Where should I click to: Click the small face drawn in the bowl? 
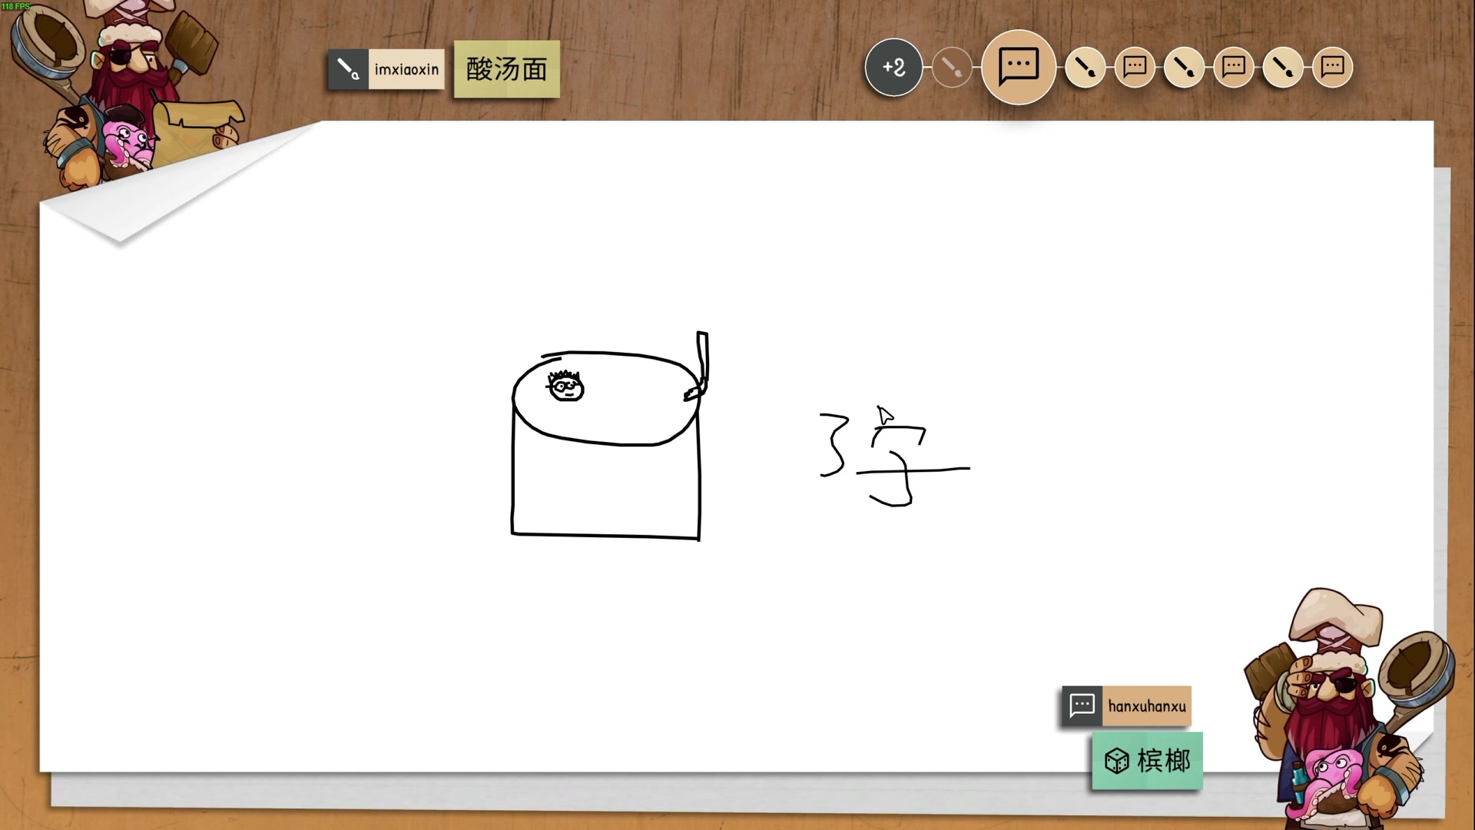[566, 386]
